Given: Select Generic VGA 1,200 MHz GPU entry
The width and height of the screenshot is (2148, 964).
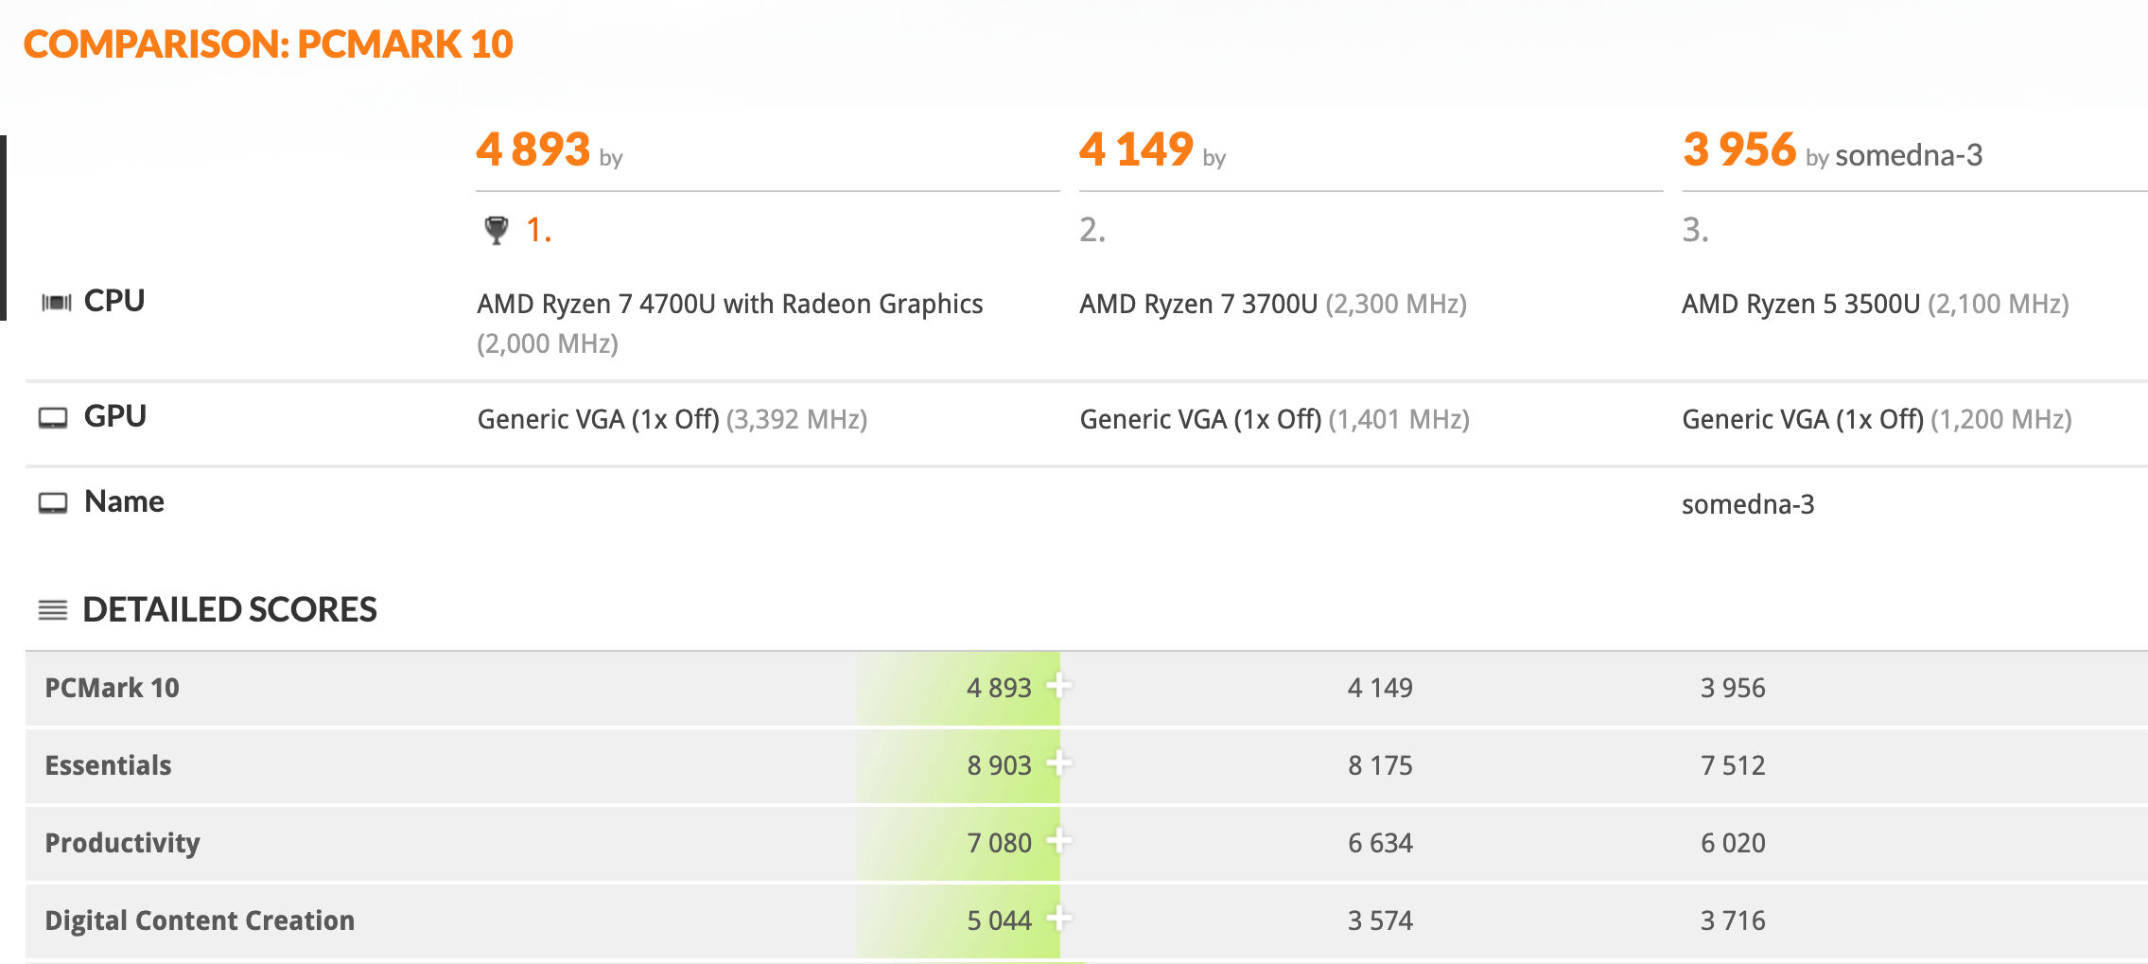Looking at the screenshot, I should tap(1877, 419).
